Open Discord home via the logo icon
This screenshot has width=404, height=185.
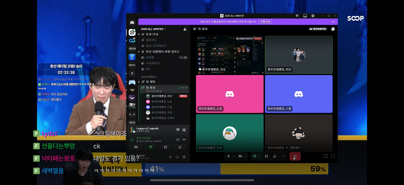pos(132,22)
